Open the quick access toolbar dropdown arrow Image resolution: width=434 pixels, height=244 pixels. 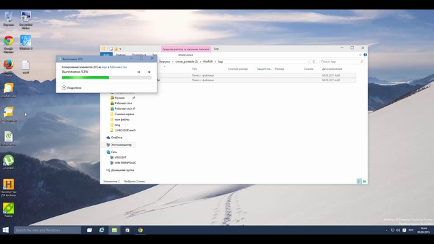click(121, 49)
